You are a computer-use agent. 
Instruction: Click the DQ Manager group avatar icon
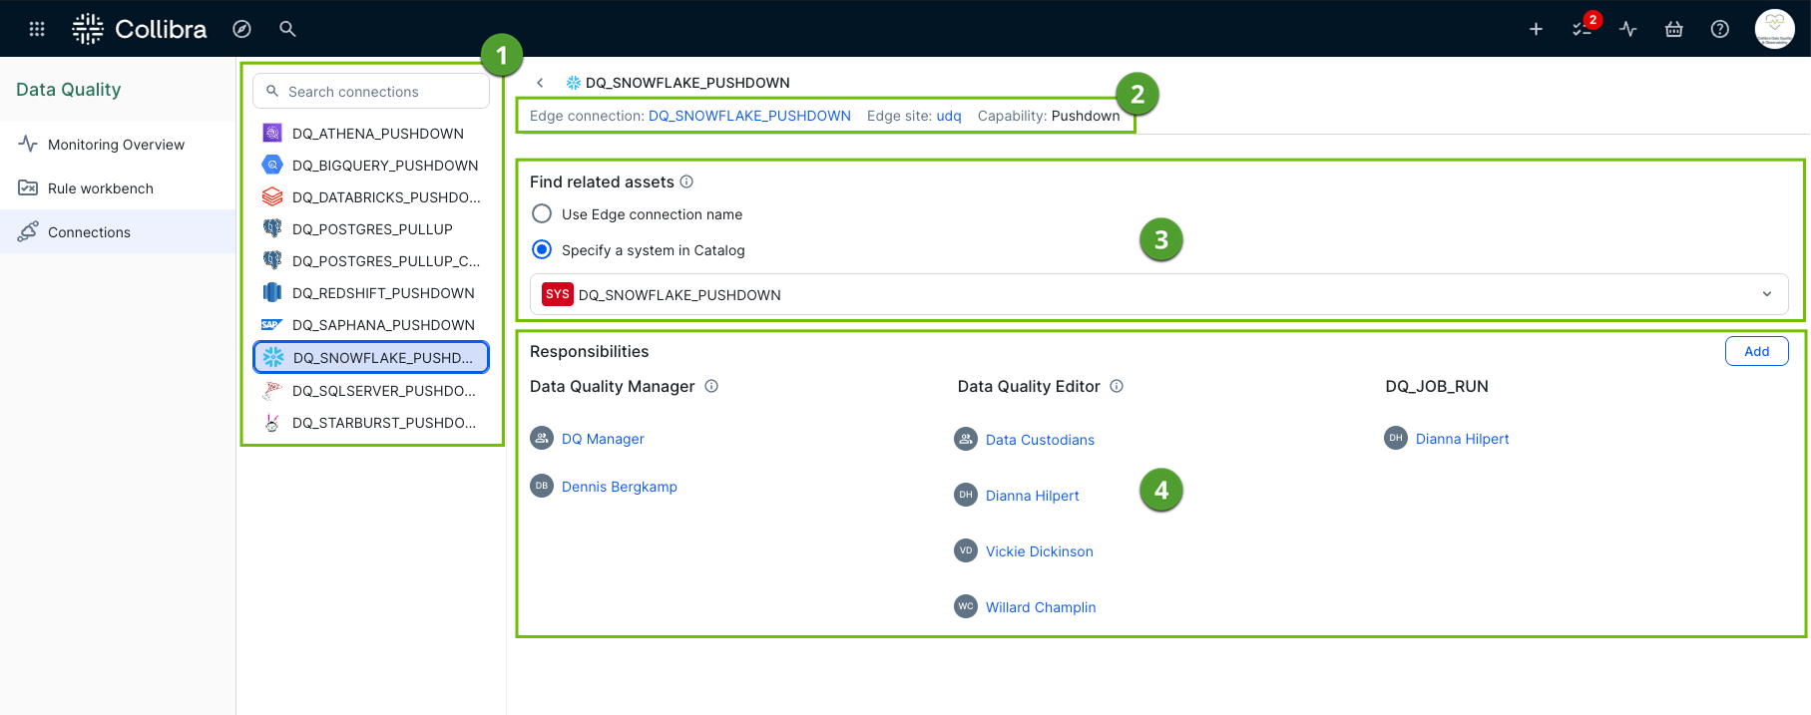[542, 438]
